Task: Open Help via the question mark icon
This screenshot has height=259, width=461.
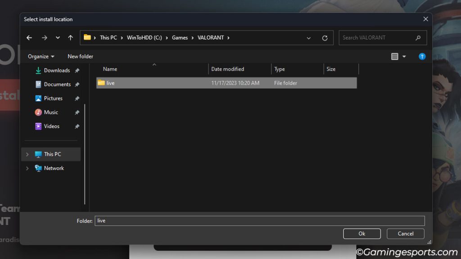Action: click(x=422, y=56)
